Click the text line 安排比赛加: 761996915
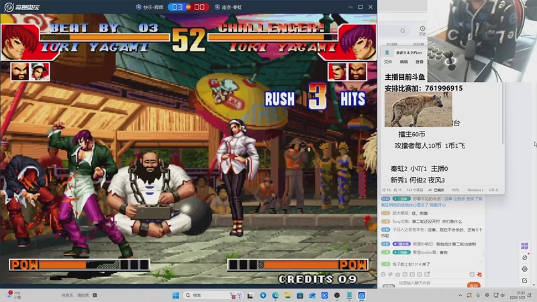Screen dimensions: 537x302 coord(424,89)
